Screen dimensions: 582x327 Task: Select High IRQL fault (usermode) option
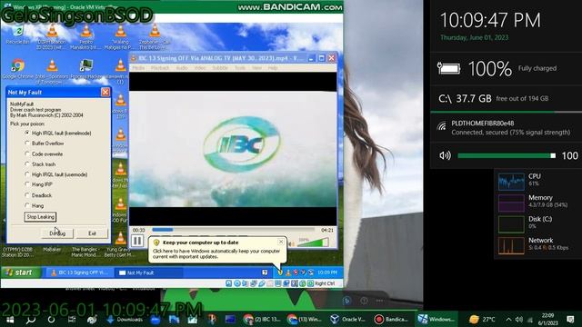(56, 173)
